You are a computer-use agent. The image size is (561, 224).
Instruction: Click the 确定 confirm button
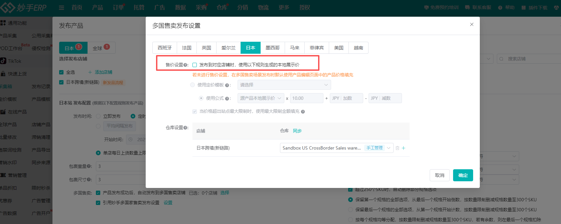point(463,176)
